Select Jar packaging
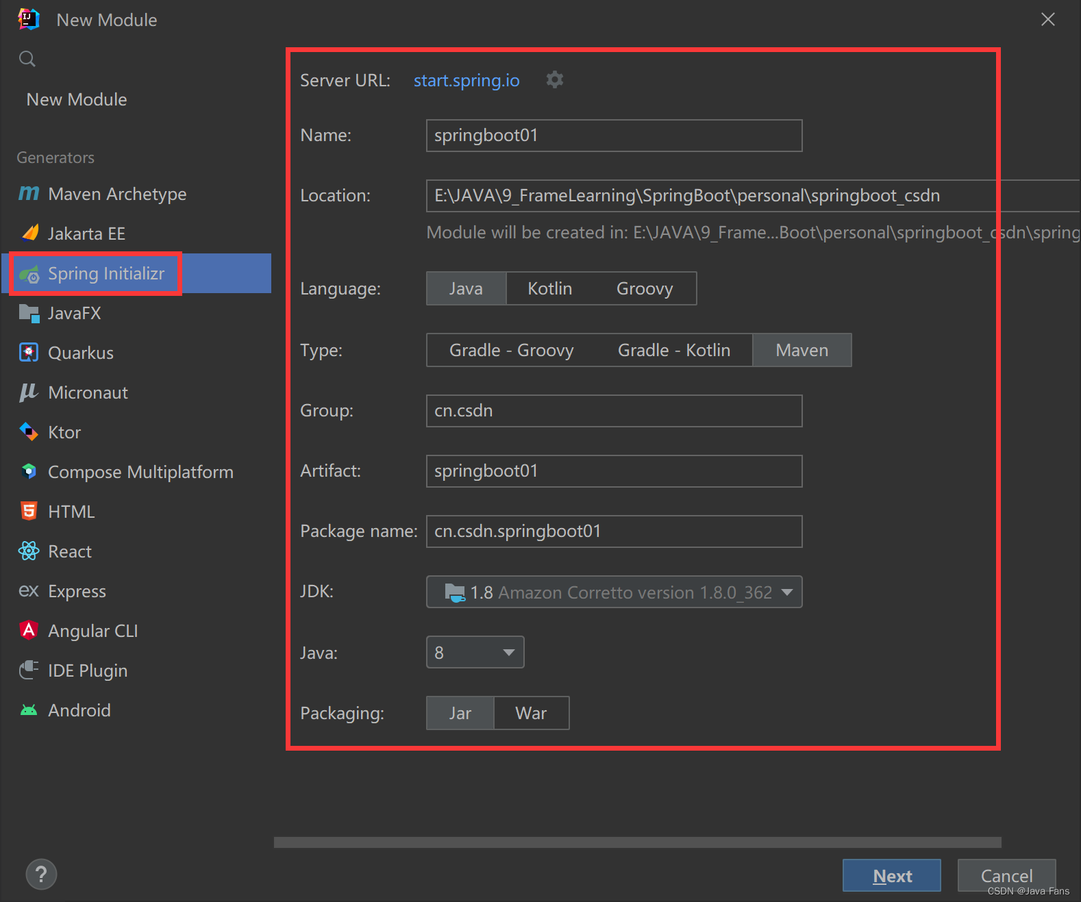 point(460,713)
